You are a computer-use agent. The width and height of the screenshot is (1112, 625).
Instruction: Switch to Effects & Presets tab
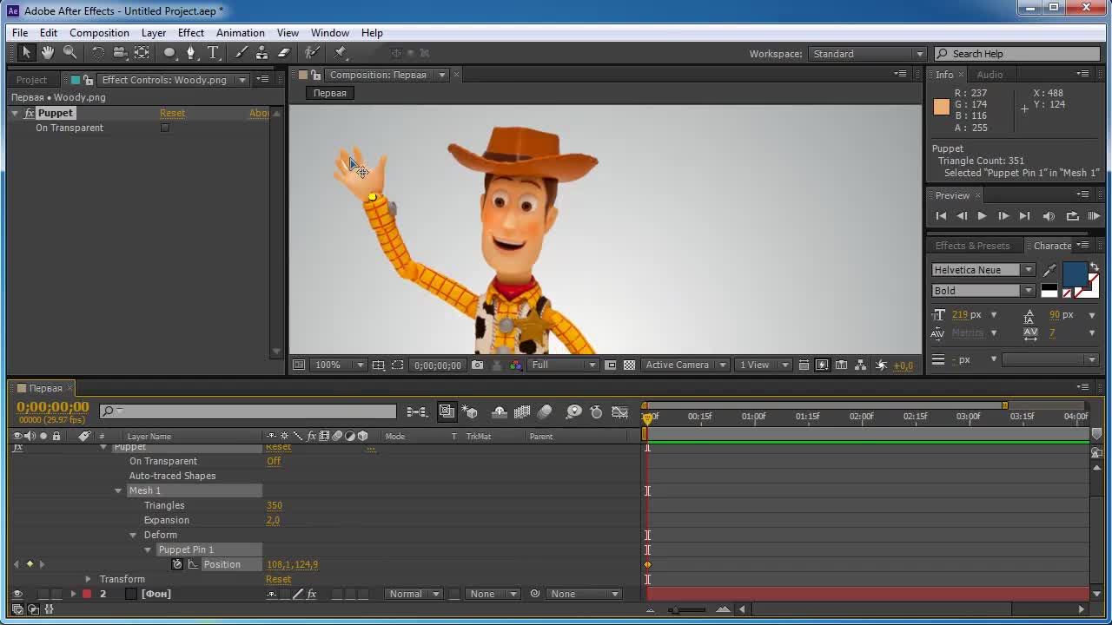[972, 246]
